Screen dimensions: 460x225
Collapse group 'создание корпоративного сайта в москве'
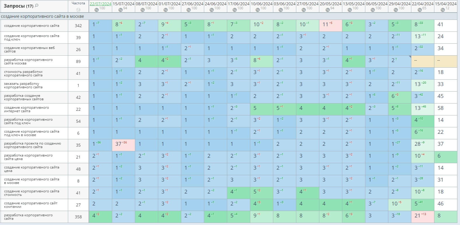click(42, 16)
